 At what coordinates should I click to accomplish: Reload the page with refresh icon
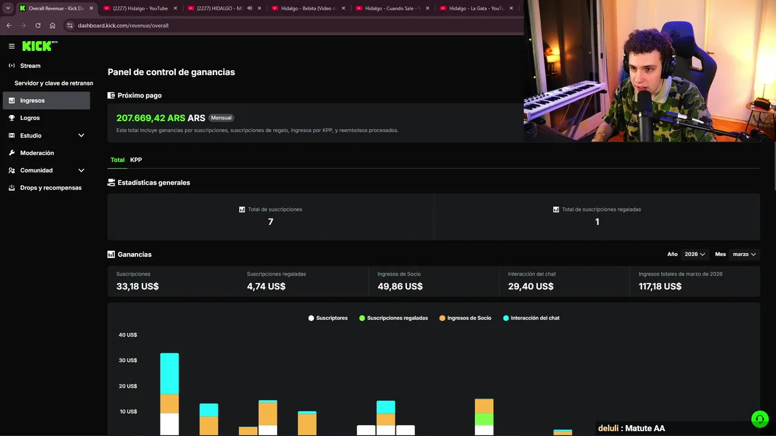(x=38, y=25)
